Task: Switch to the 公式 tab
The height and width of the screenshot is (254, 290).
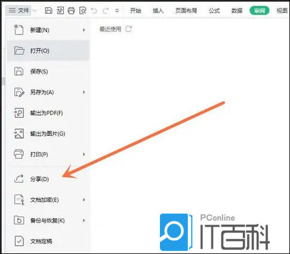Action: [x=214, y=10]
